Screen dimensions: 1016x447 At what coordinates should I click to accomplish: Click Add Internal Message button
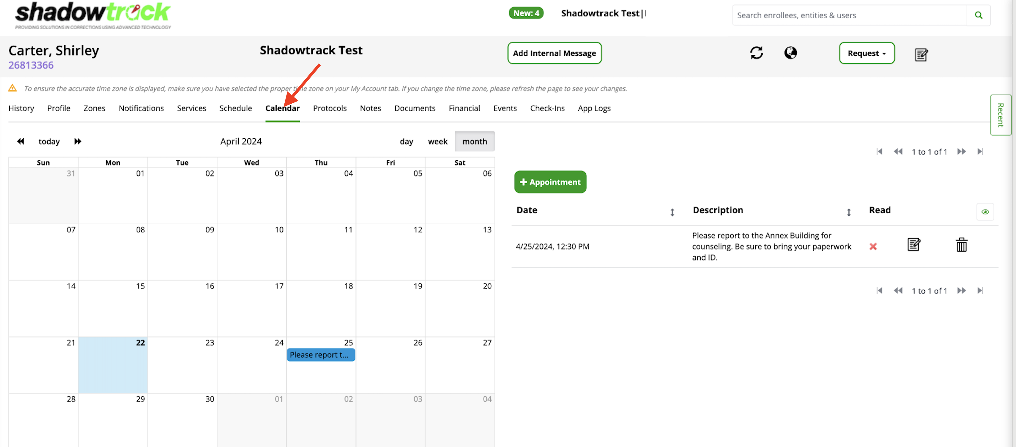pos(554,53)
